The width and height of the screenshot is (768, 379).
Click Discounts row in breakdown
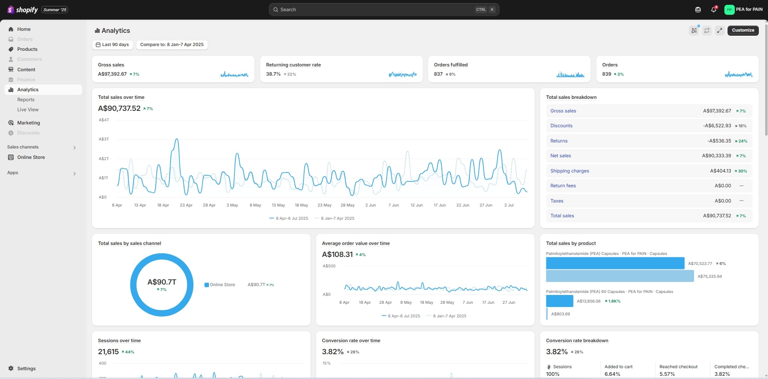[x=649, y=126]
